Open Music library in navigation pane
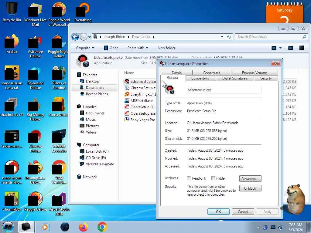 (88, 119)
